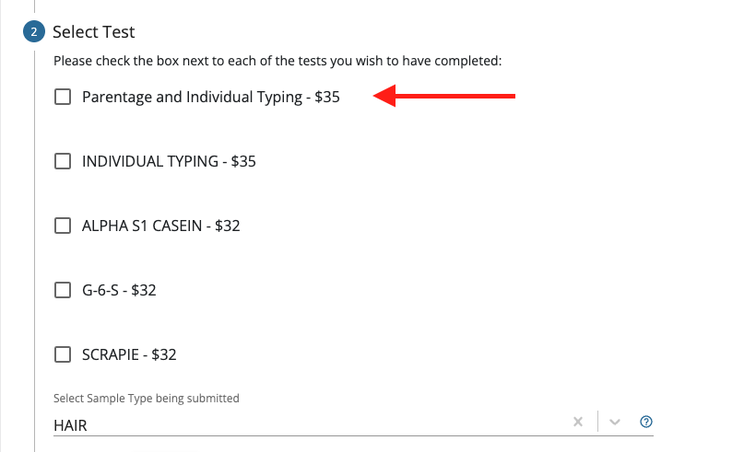744x452 pixels.
Task: Click the test selection instruction text
Action: coord(277,61)
